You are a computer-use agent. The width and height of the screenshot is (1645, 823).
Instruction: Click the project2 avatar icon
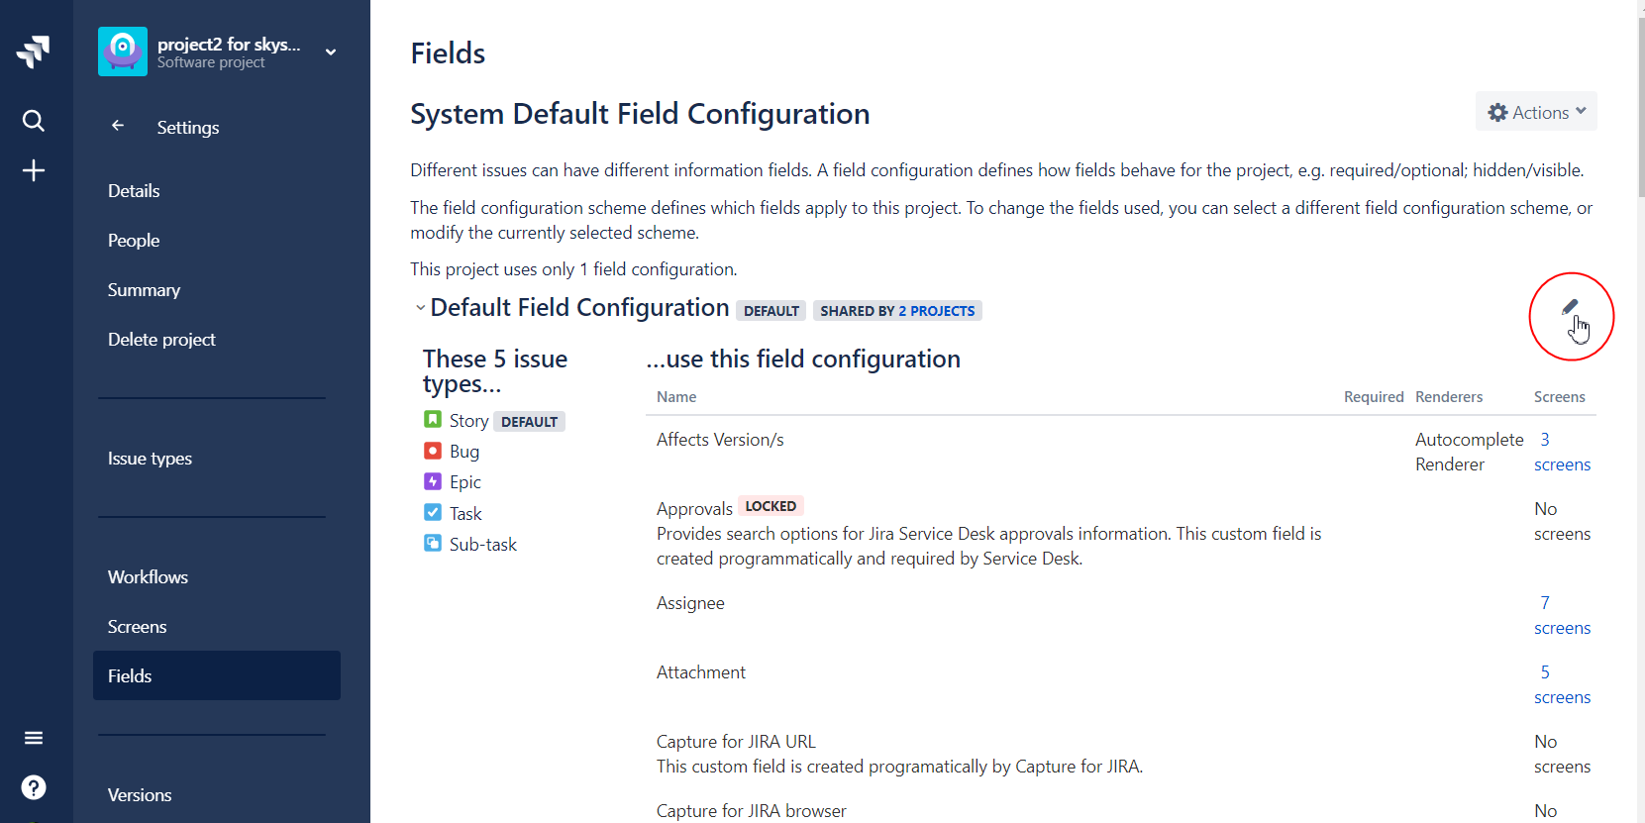[123, 51]
